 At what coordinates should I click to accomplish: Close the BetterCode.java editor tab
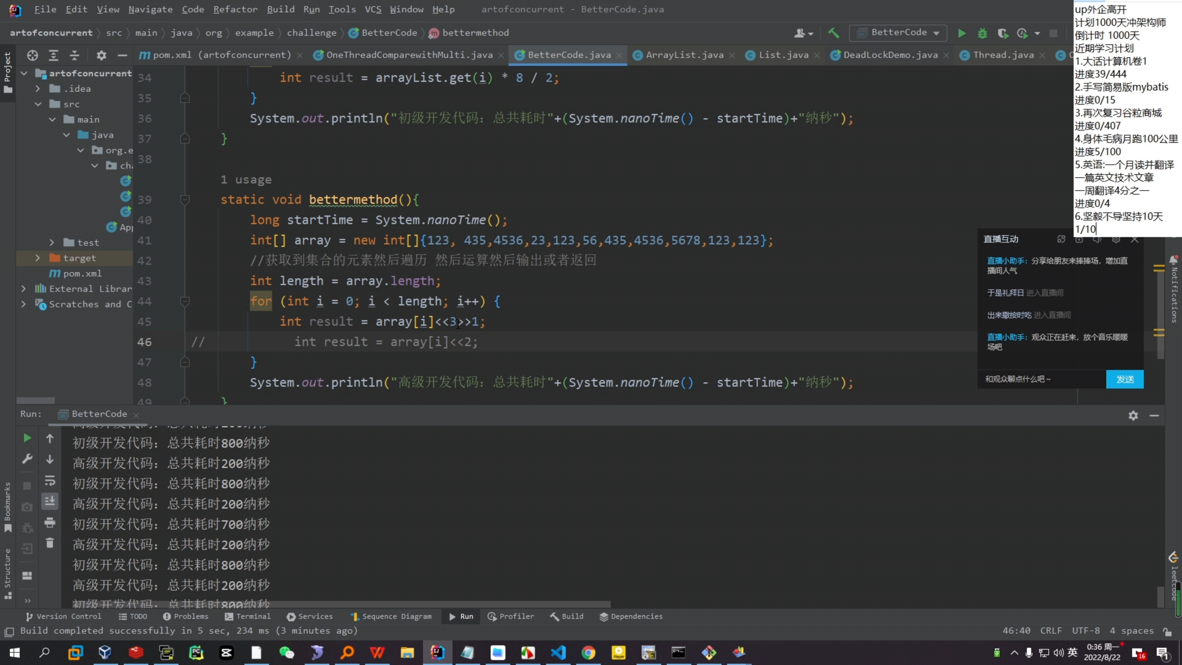(x=619, y=55)
